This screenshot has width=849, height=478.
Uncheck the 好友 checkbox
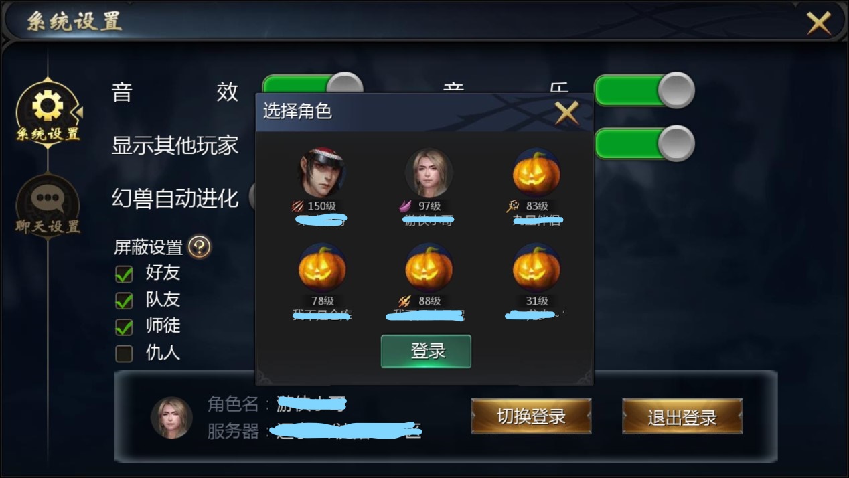coord(124,274)
